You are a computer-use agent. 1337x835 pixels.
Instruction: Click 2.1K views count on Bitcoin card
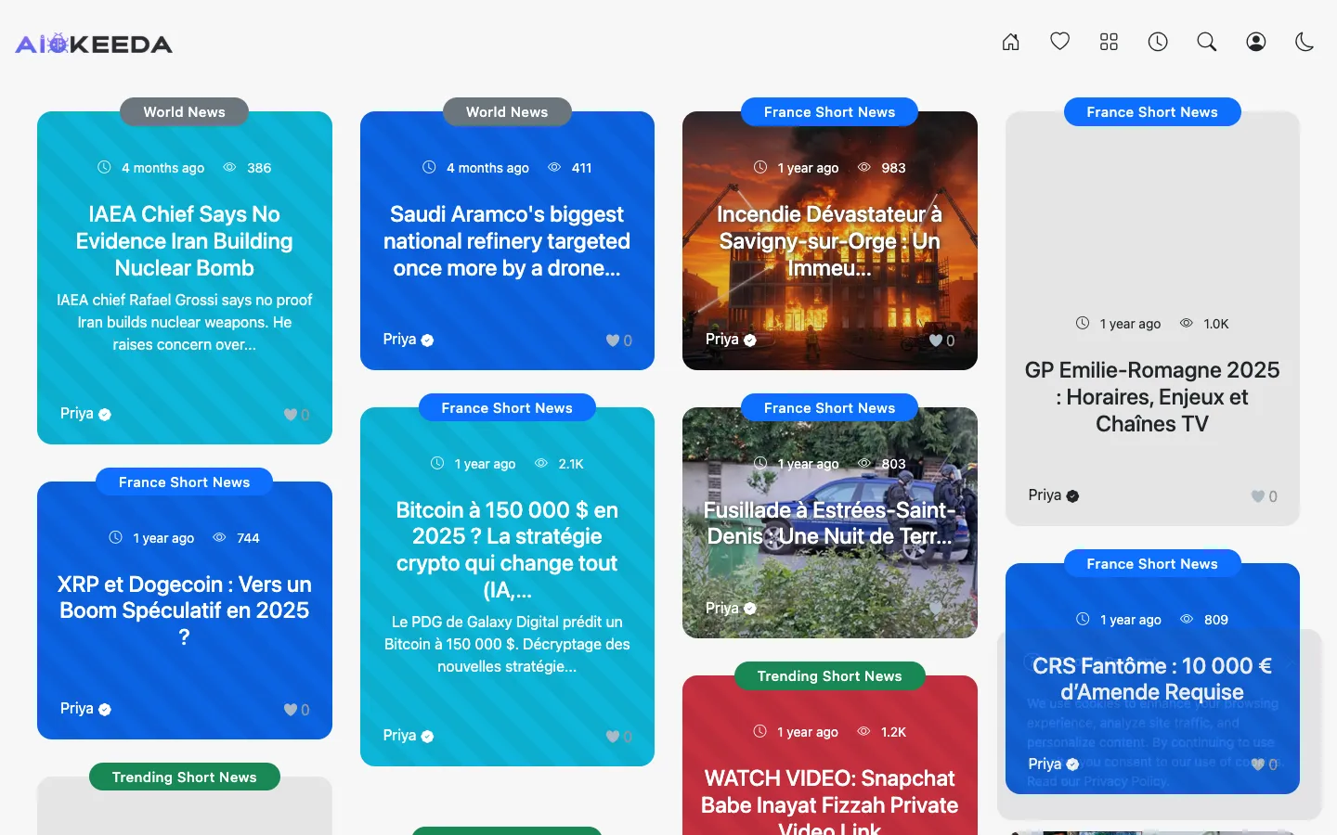[x=571, y=464]
